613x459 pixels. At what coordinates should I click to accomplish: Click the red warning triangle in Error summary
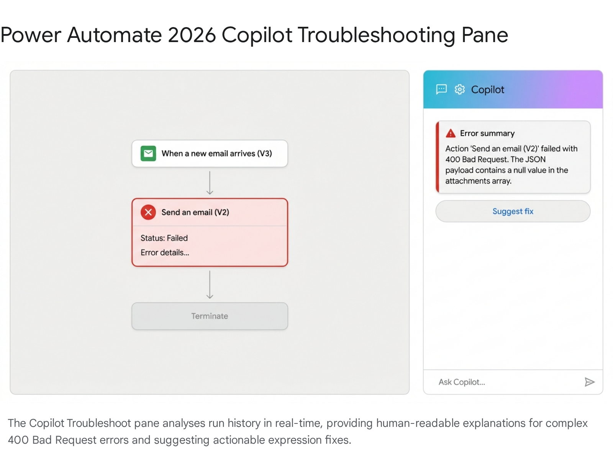click(x=451, y=133)
